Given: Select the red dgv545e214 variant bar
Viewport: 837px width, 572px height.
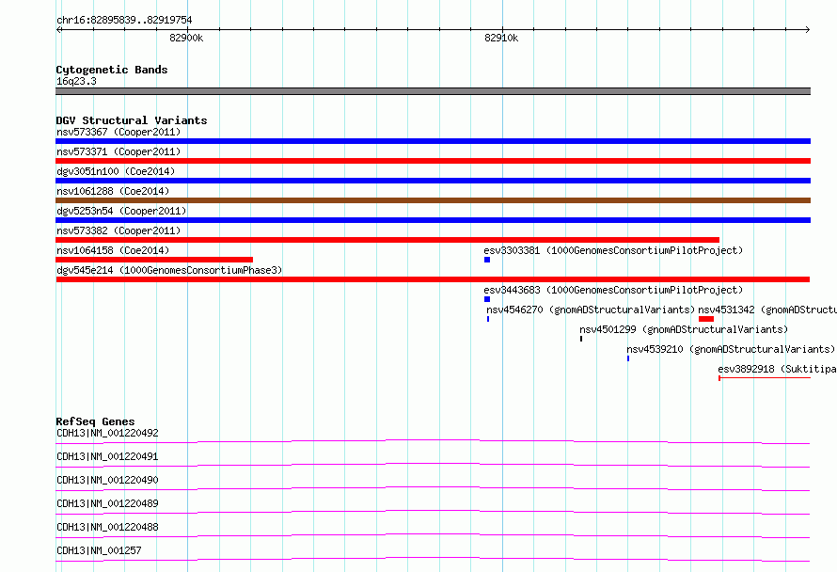Looking at the screenshot, I should coord(433,279).
